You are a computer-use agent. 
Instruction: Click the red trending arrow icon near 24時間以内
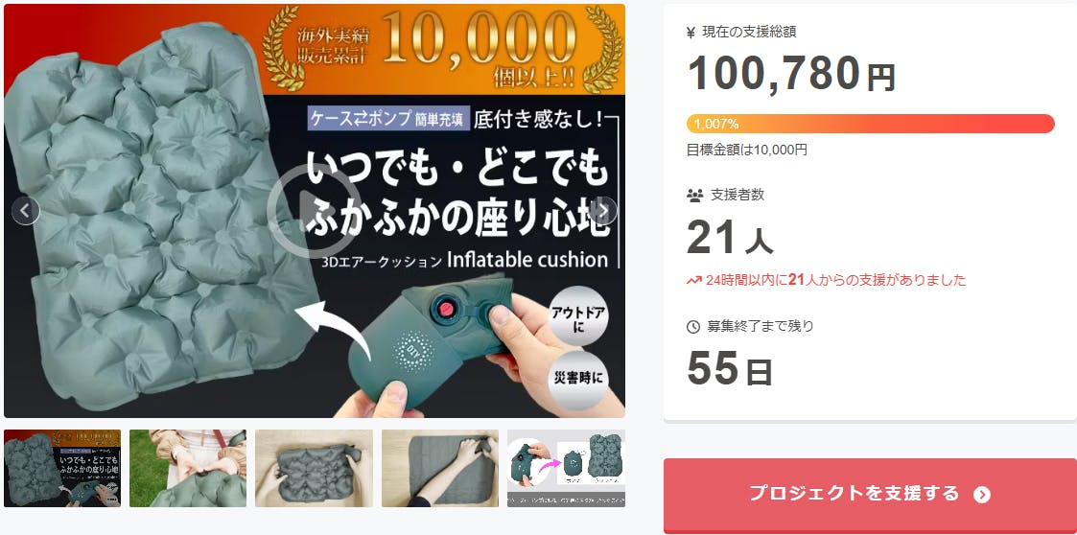point(693,280)
